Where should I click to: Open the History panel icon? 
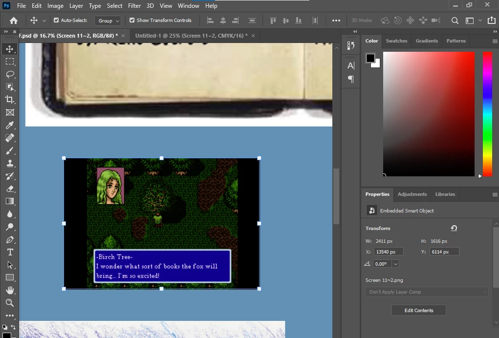(x=351, y=46)
